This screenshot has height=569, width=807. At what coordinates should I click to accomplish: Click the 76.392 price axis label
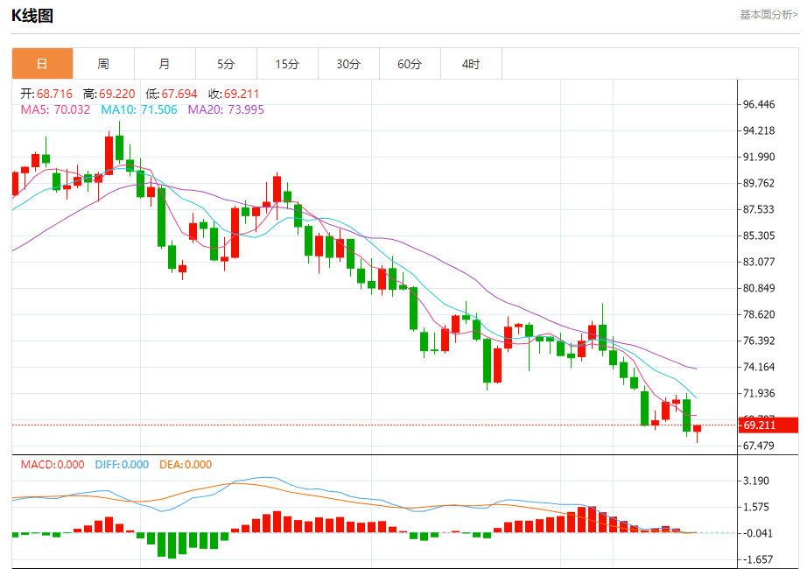759,341
